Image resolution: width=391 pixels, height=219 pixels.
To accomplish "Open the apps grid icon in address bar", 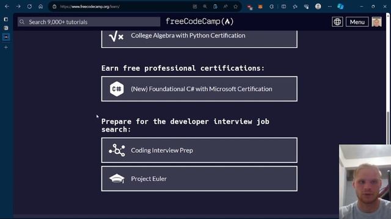I will pos(195,7).
